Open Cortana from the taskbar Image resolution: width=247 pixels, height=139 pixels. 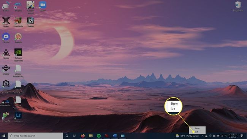coord(67,136)
